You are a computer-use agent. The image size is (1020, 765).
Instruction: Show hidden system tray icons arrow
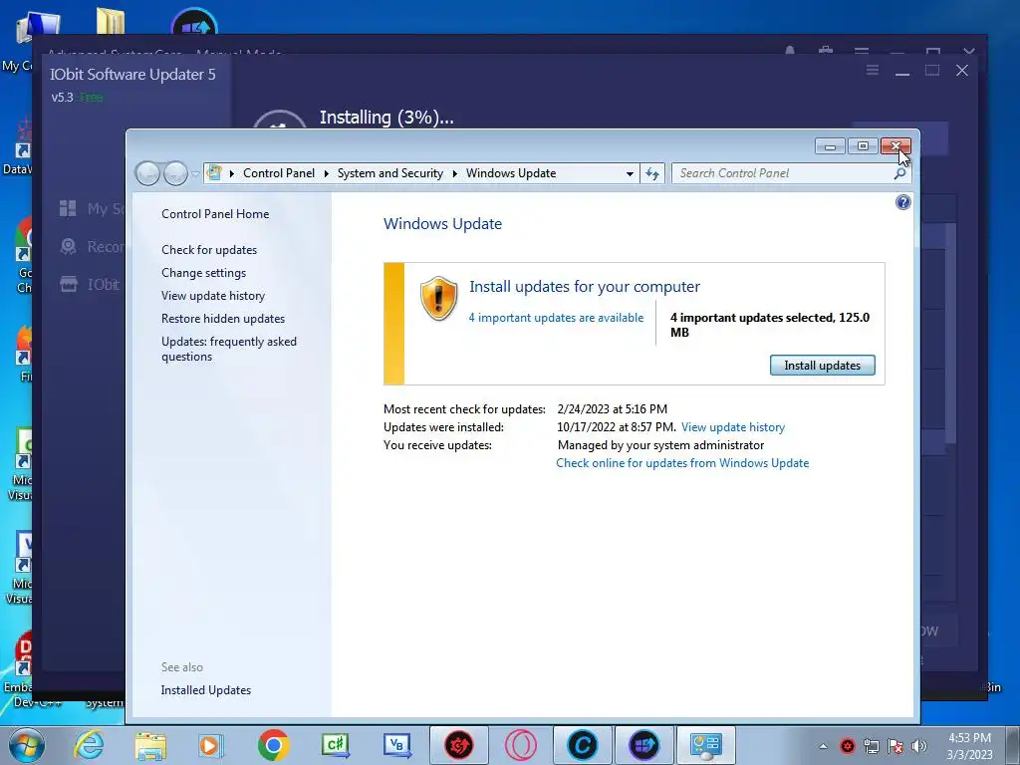[823, 746]
